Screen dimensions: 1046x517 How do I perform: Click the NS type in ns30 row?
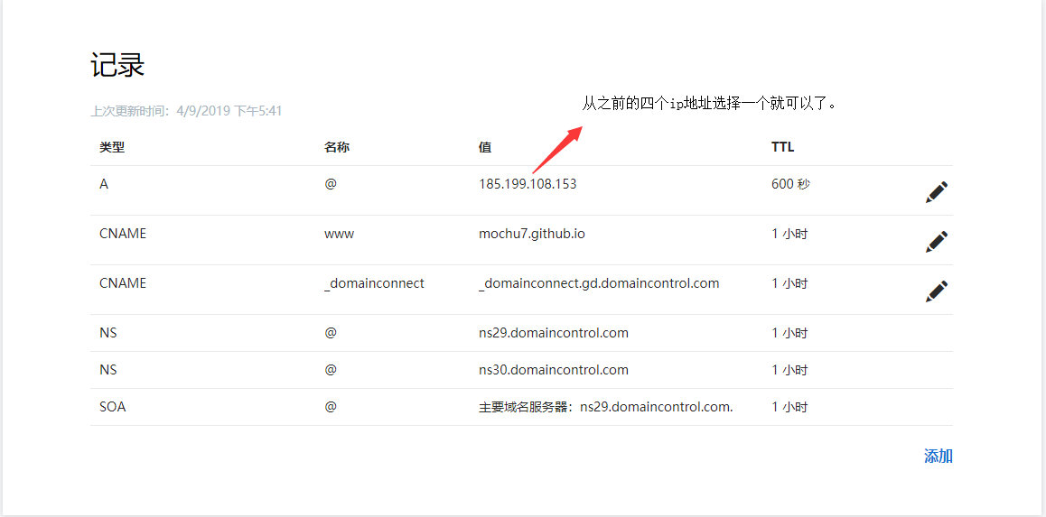click(x=108, y=370)
